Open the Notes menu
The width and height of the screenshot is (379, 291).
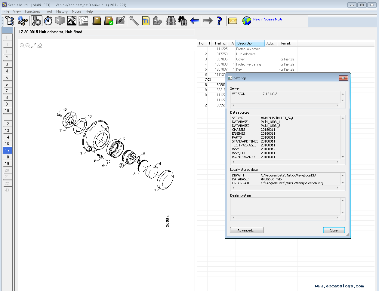click(x=76, y=11)
